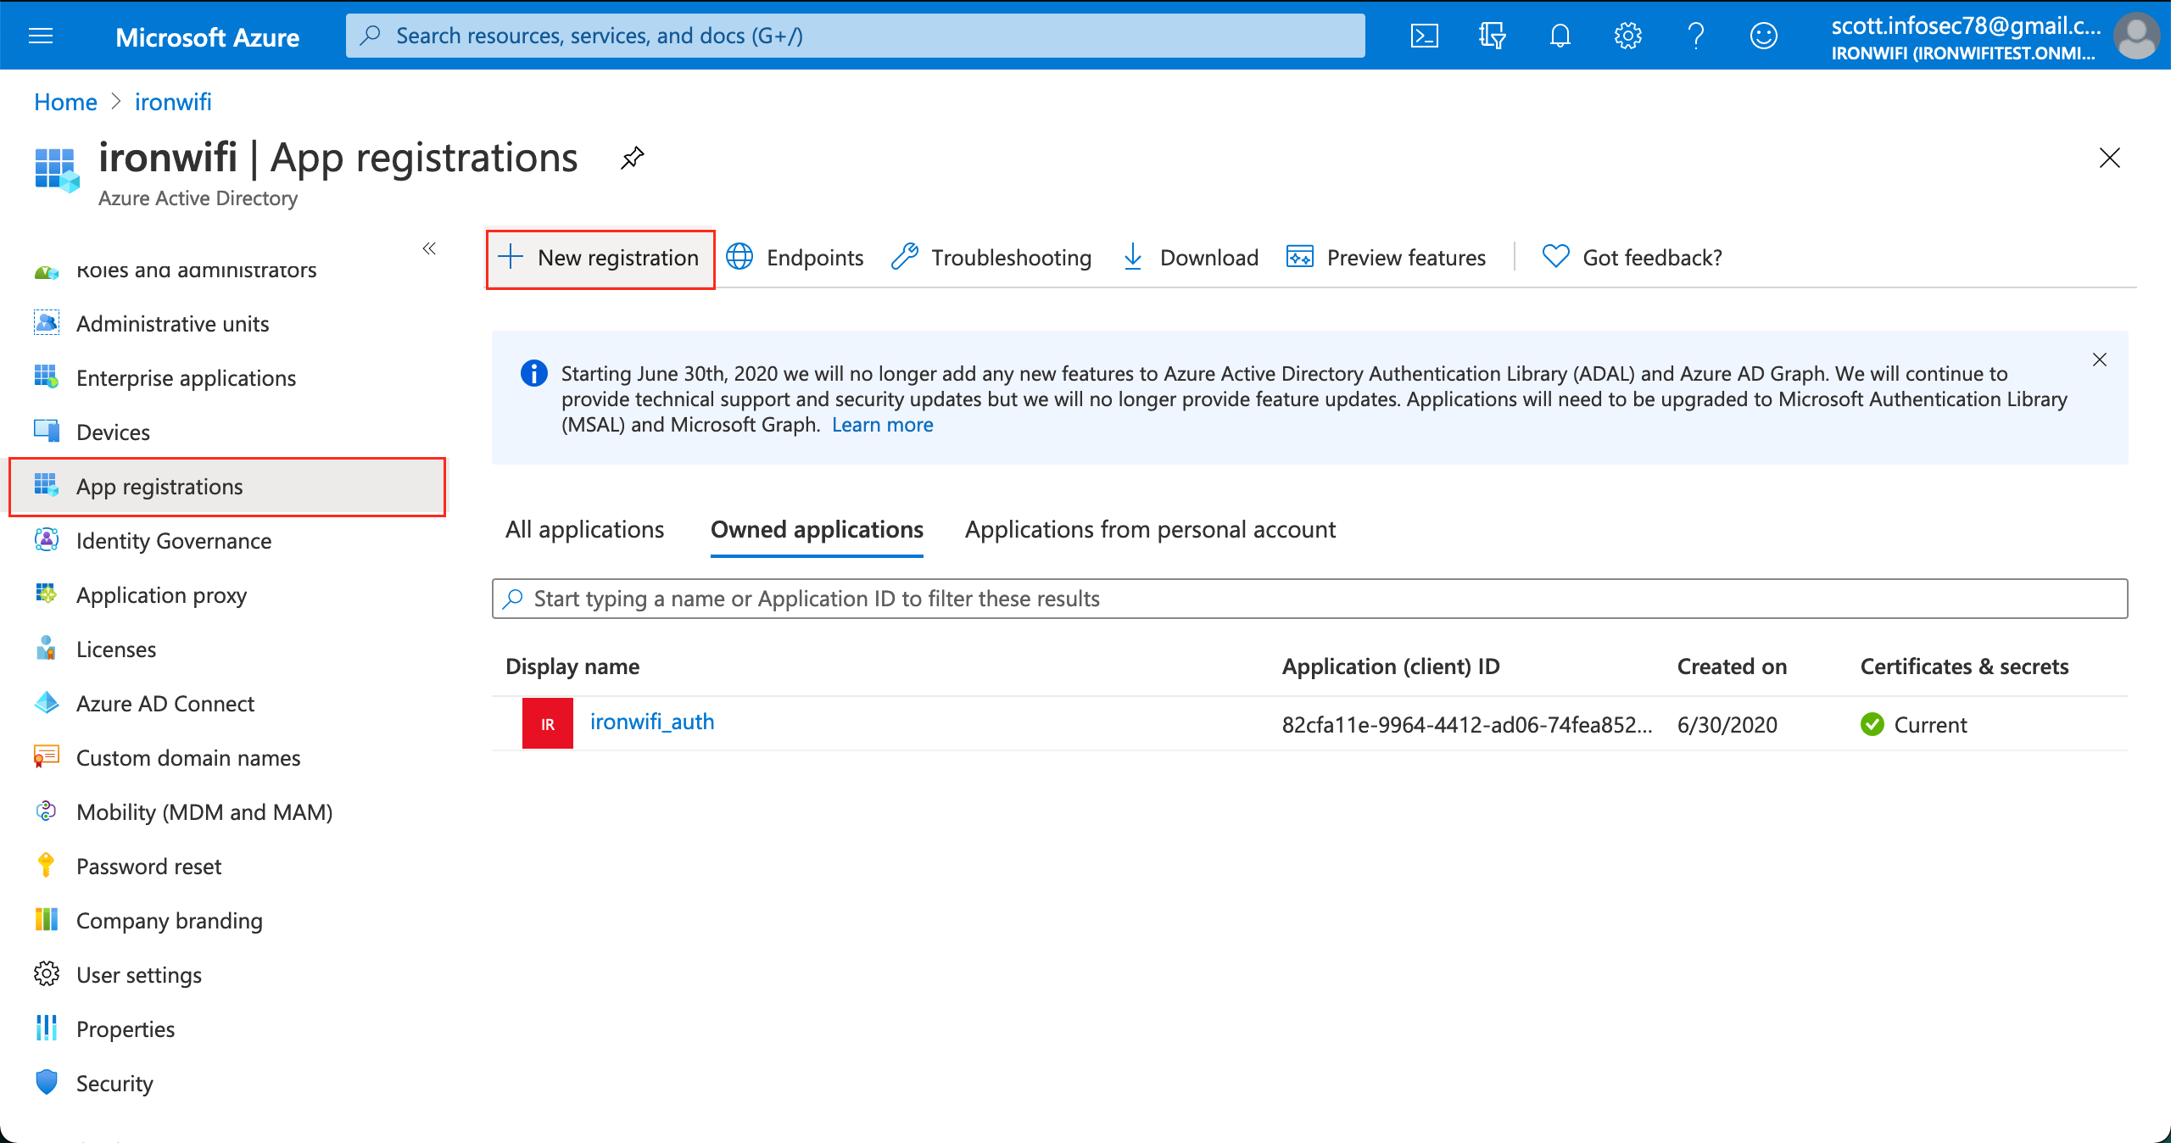The image size is (2171, 1143).
Task: Follow the Learn more link
Action: [x=882, y=425]
